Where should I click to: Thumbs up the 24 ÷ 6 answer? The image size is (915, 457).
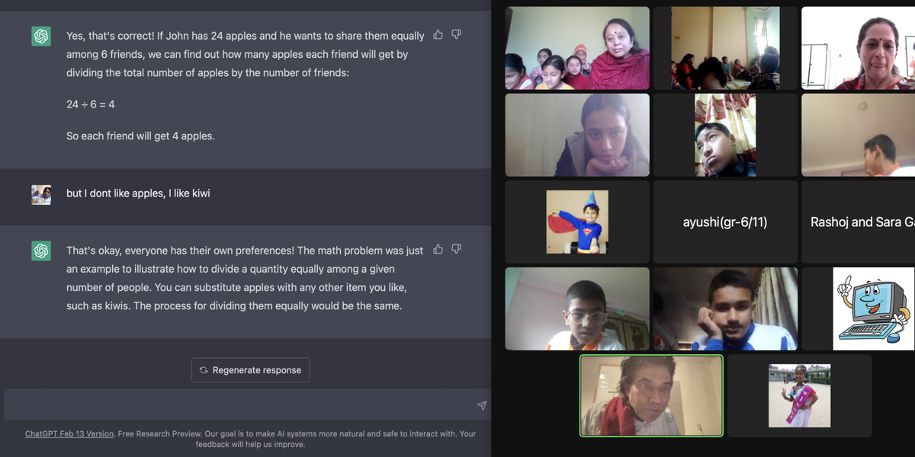coord(438,34)
